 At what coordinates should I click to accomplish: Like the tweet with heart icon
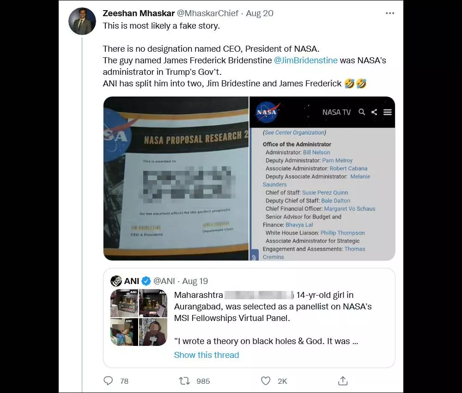click(x=266, y=381)
